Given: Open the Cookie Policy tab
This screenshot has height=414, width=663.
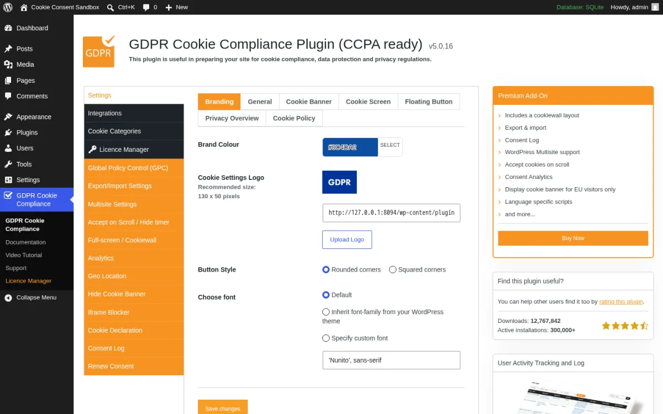Looking at the screenshot, I should point(294,118).
